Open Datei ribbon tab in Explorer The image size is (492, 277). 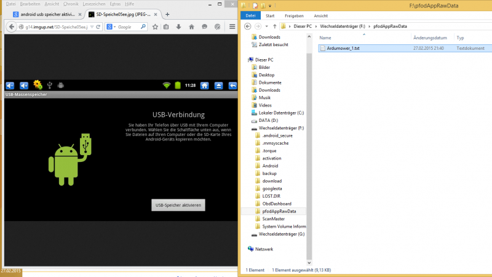(250, 16)
